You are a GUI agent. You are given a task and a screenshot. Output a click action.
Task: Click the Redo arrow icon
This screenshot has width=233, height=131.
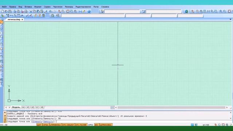54,11
